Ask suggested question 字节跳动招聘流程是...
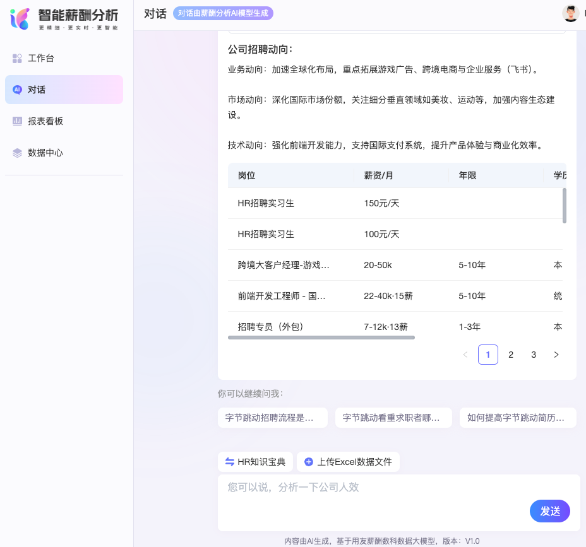Image resolution: width=586 pixels, height=547 pixels. tap(273, 418)
